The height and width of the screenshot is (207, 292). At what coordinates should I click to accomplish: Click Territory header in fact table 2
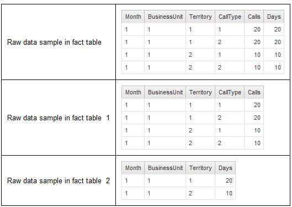(x=200, y=168)
